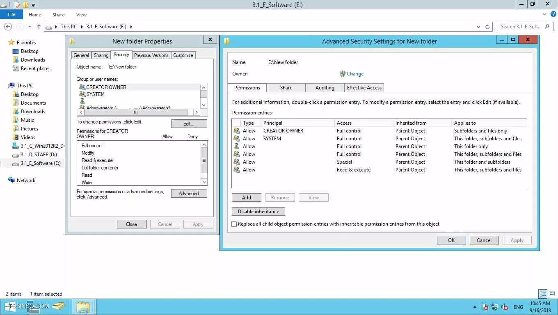
Task: Click the Documents folder icon
Action: pos(16,103)
